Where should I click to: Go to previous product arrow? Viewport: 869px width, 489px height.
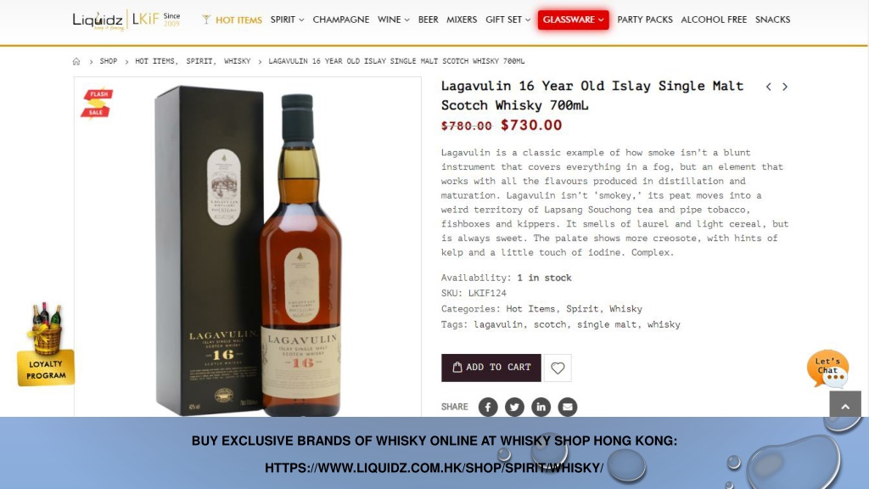click(x=769, y=87)
